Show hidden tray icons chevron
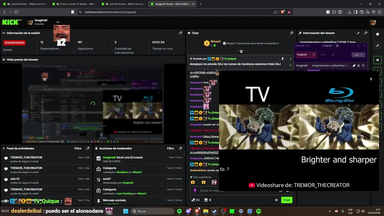This screenshot has height=216, width=384. pyautogui.click(x=330, y=211)
